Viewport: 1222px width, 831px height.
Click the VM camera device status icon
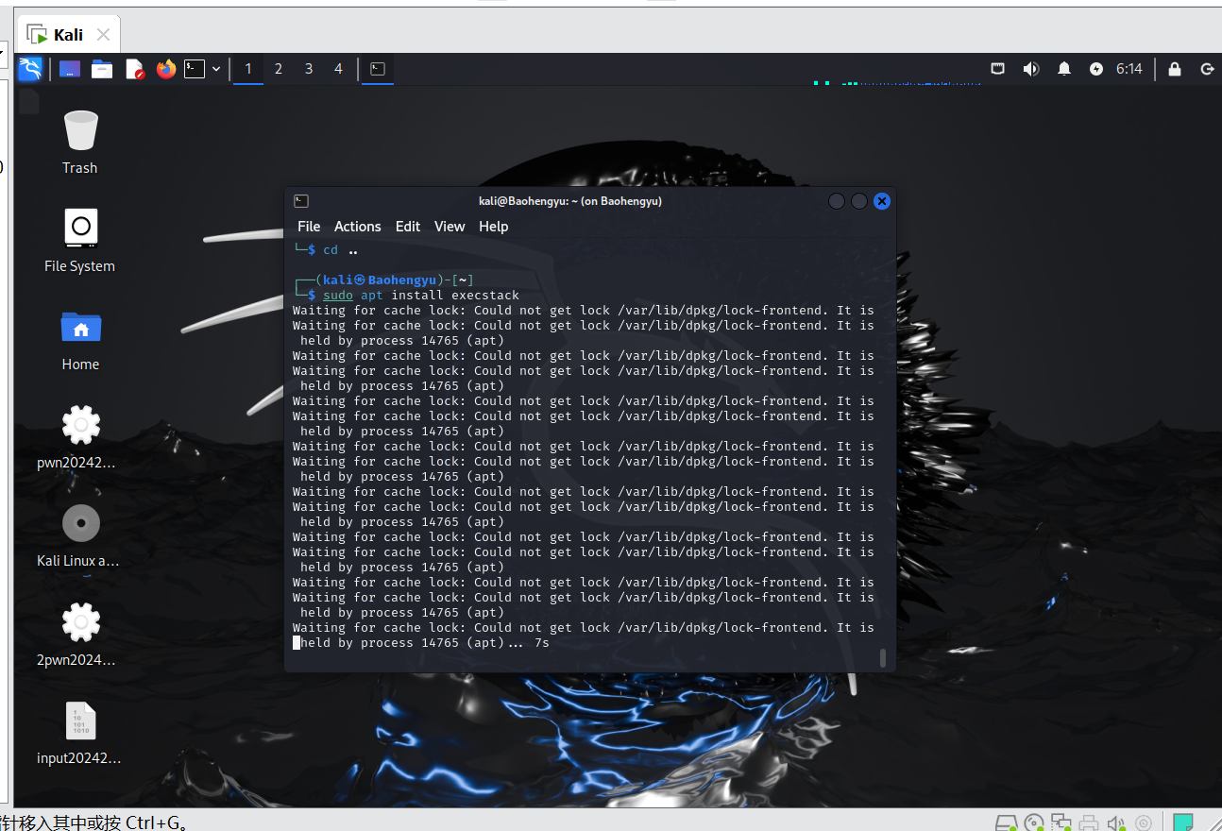[x=1144, y=823]
